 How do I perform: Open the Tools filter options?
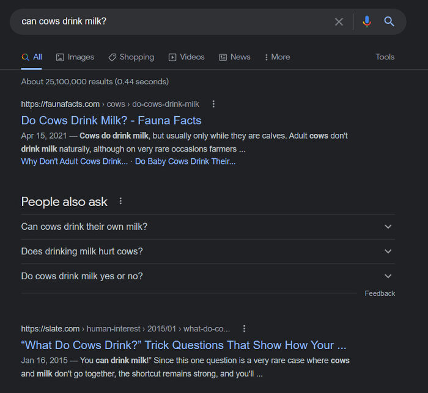click(x=385, y=57)
